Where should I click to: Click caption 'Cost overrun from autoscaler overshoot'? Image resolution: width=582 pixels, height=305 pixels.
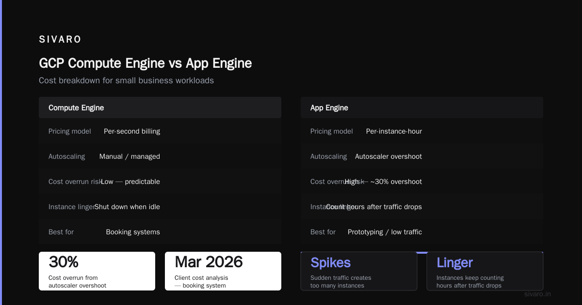pos(78,282)
